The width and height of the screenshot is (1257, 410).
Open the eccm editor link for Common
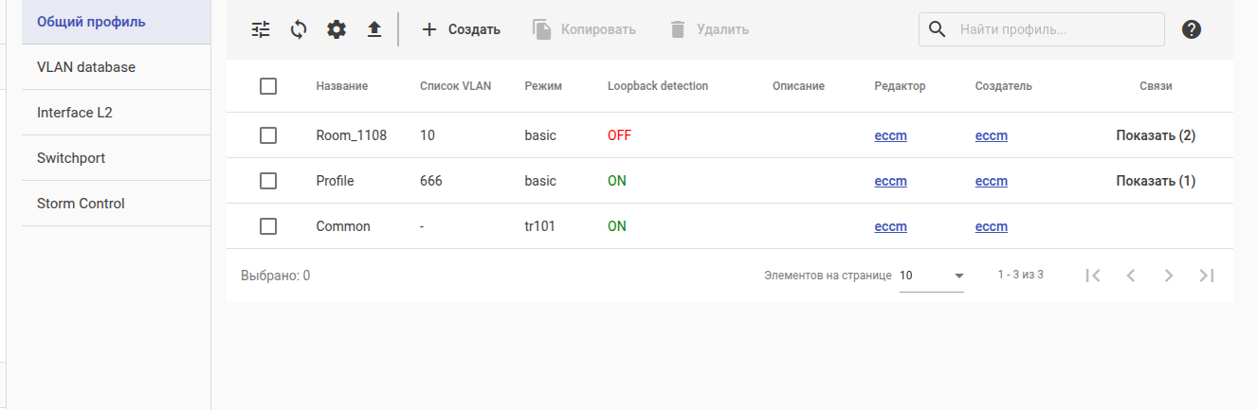(890, 226)
